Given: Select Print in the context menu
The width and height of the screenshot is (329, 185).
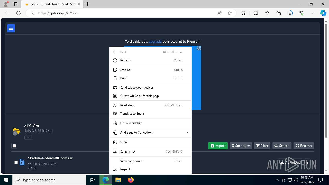Looking at the screenshot, I should [150, 78].
